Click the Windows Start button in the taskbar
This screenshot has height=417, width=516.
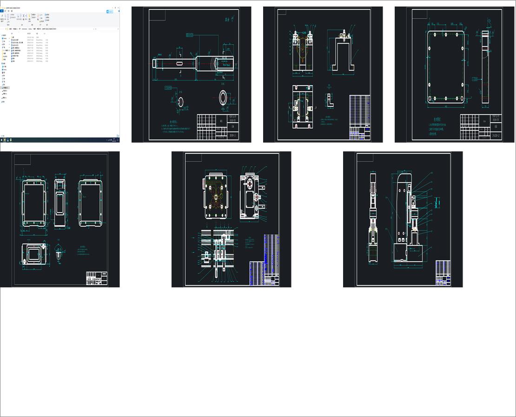coord(1,140)
